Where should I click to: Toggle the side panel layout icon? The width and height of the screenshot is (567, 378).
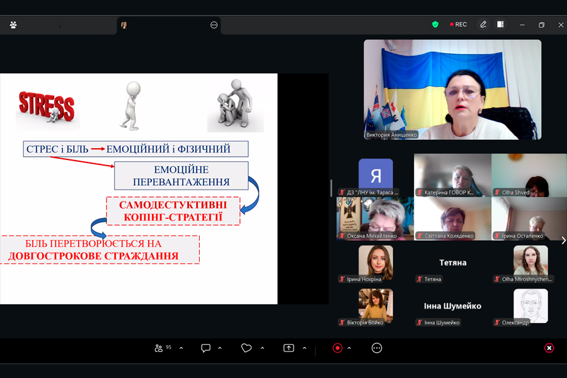point(500,25)
